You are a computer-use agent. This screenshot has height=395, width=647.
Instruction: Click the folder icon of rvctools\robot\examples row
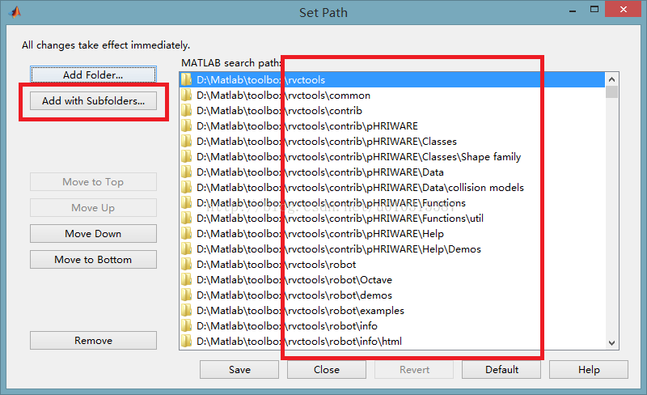(x=187, y=310)
